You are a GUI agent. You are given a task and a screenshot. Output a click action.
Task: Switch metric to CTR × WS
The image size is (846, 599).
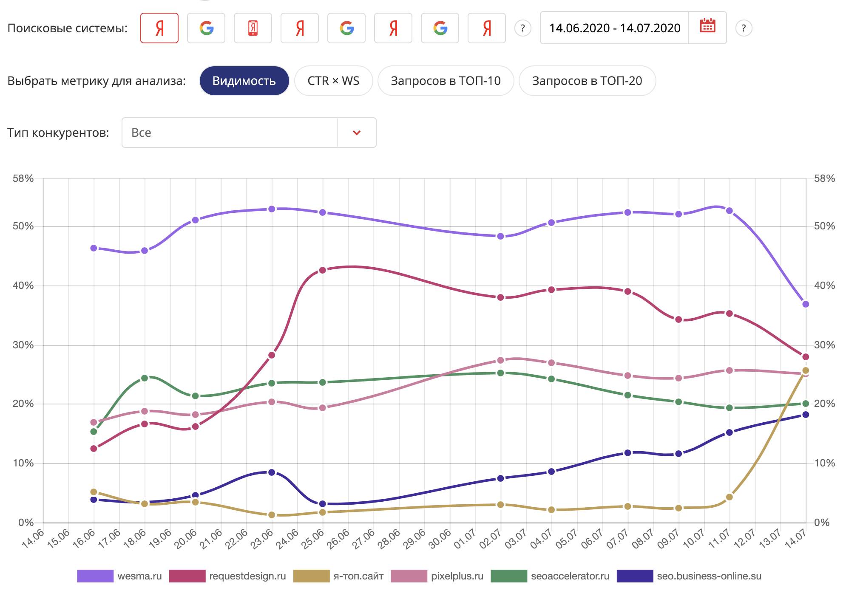(333, 81)
